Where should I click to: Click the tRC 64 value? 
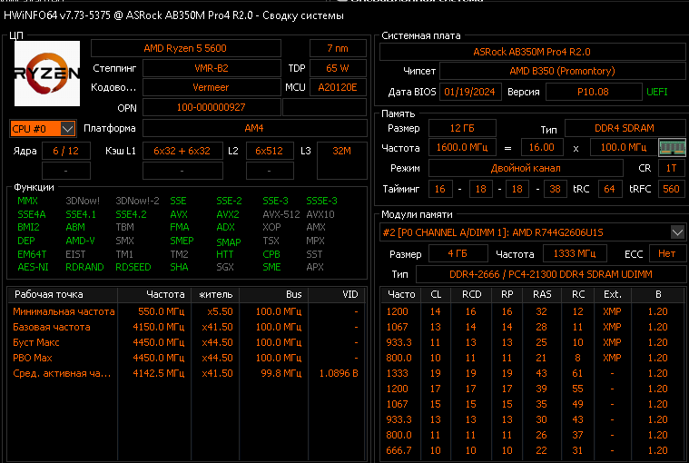coord(609,189)
